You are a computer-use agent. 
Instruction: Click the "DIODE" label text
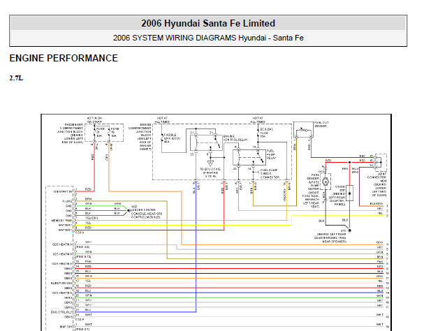point(339,187)
